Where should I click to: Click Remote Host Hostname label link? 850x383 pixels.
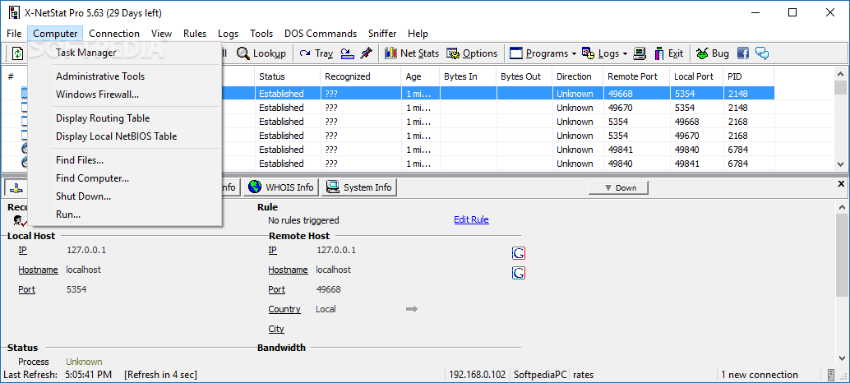(288, 270)
